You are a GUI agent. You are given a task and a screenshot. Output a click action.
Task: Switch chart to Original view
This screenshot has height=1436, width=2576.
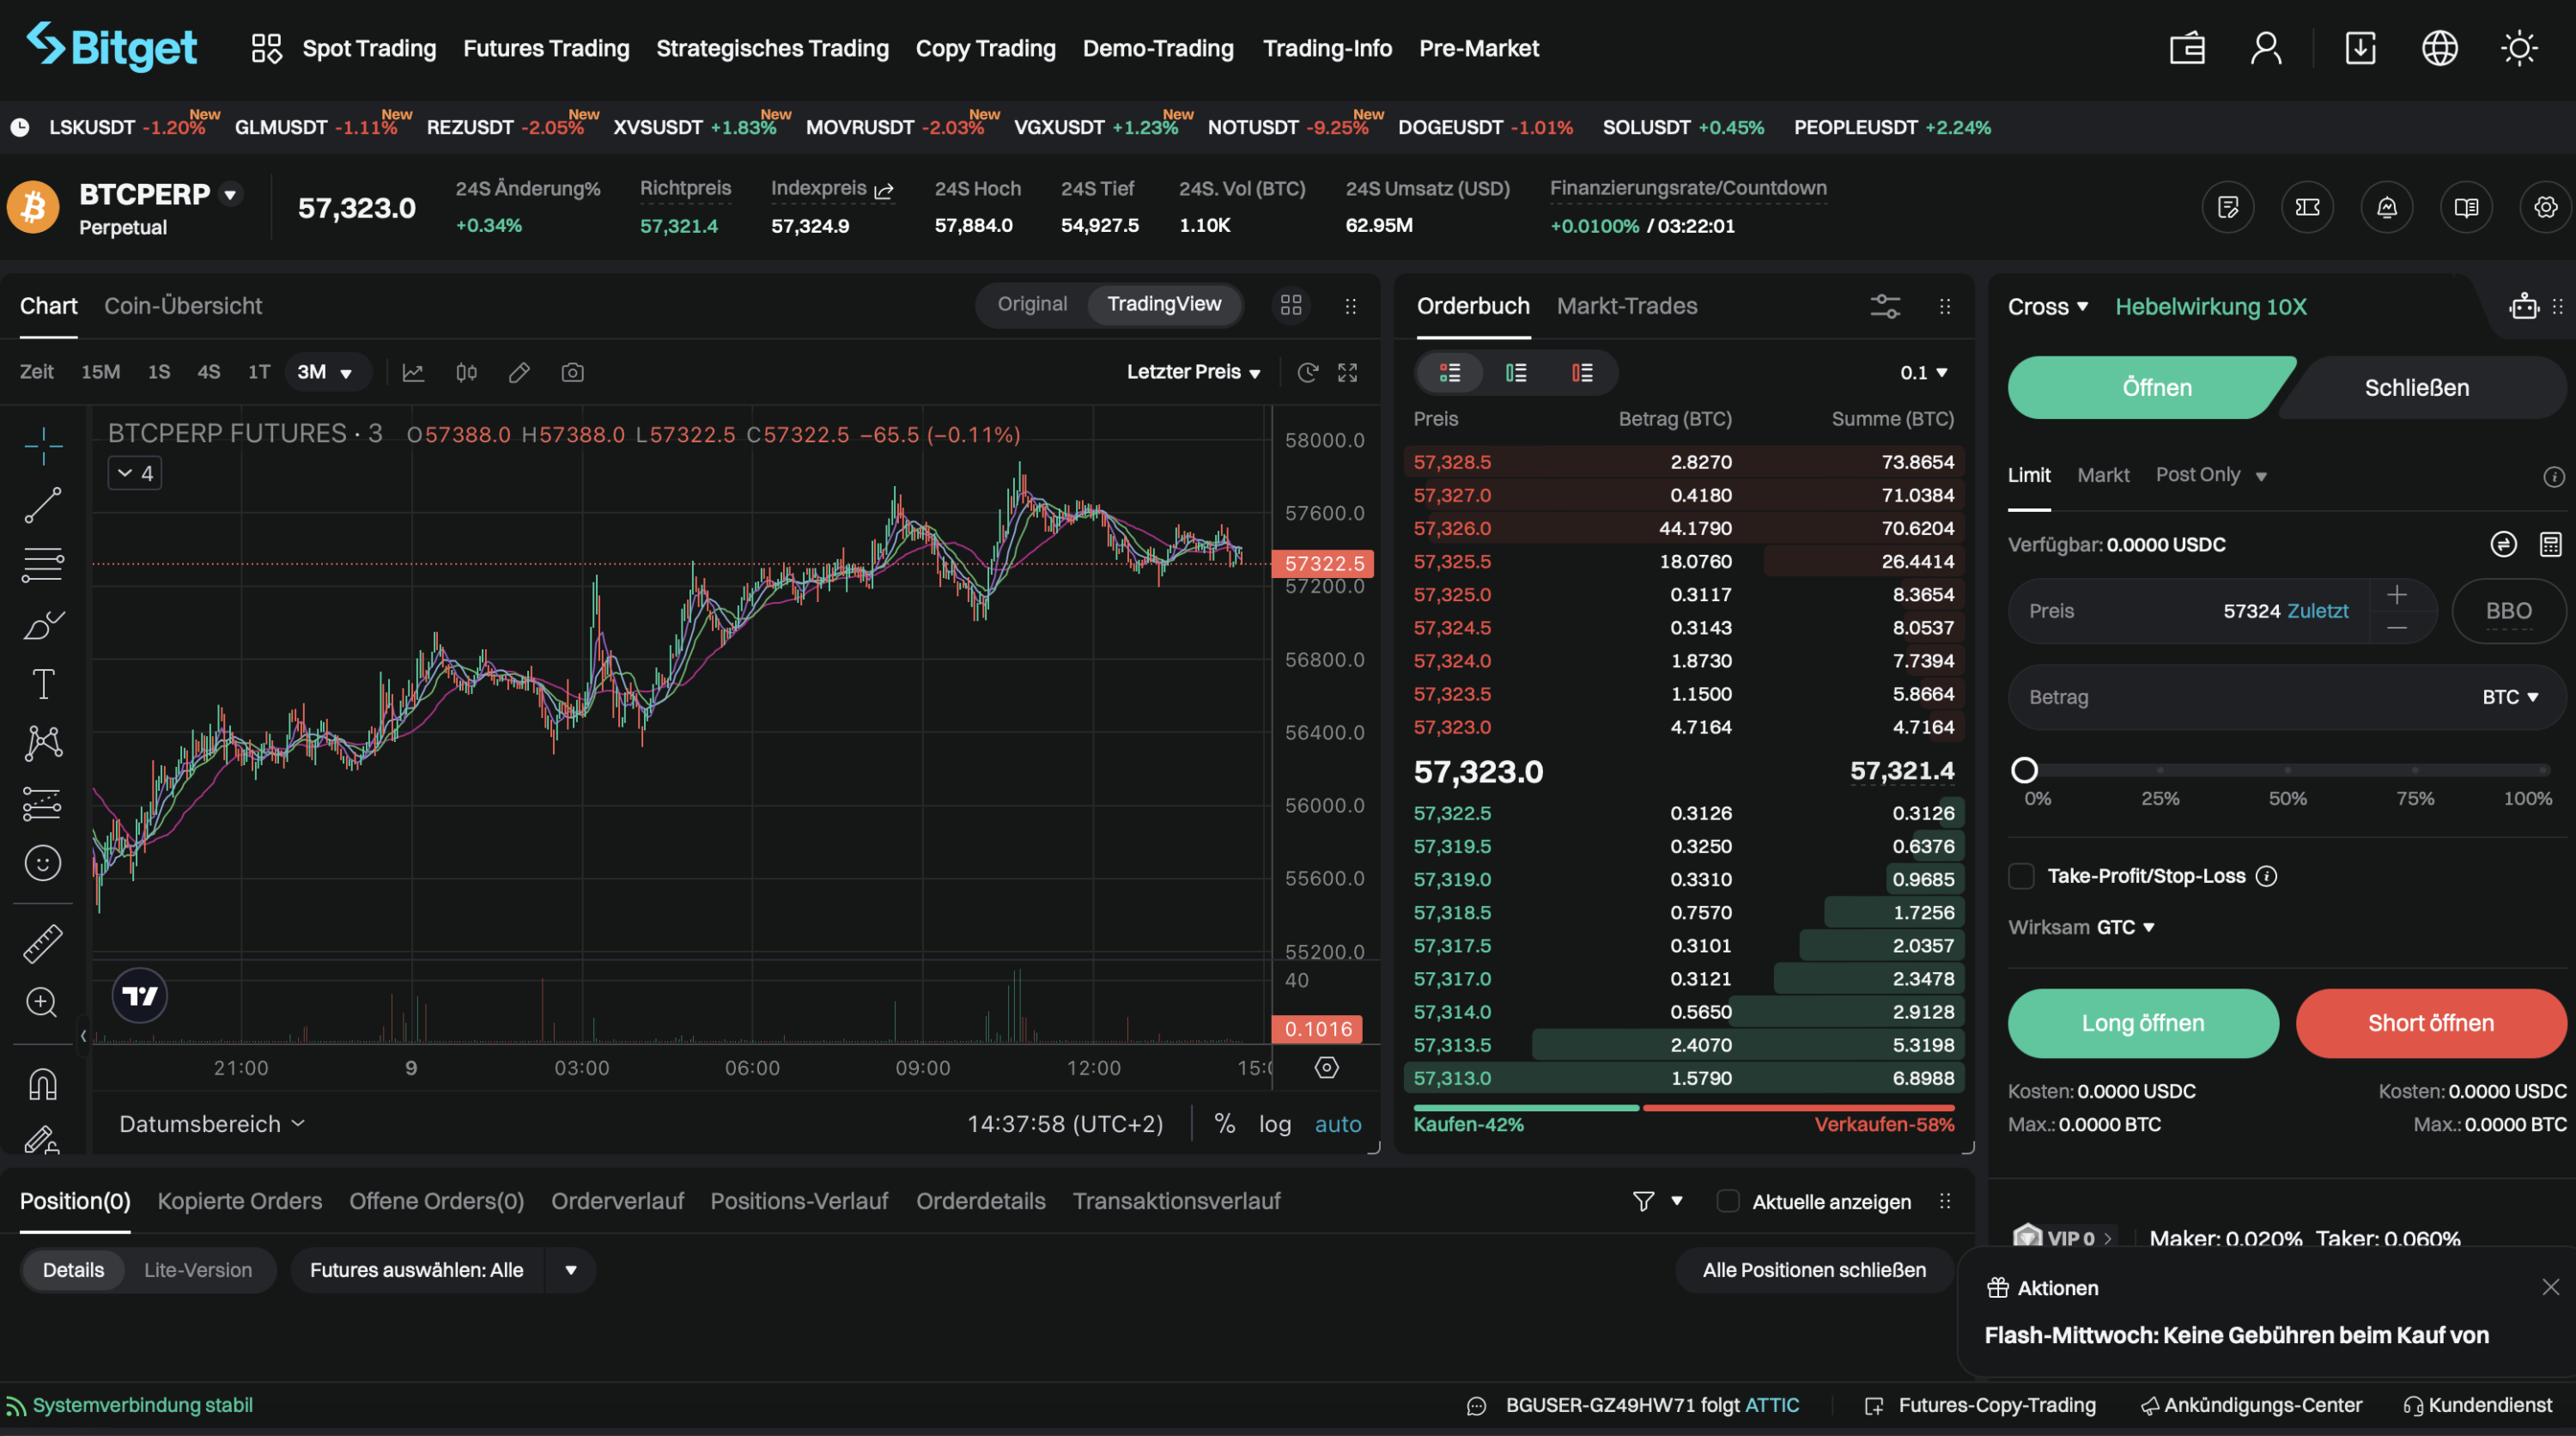[x=1032, y=304]
